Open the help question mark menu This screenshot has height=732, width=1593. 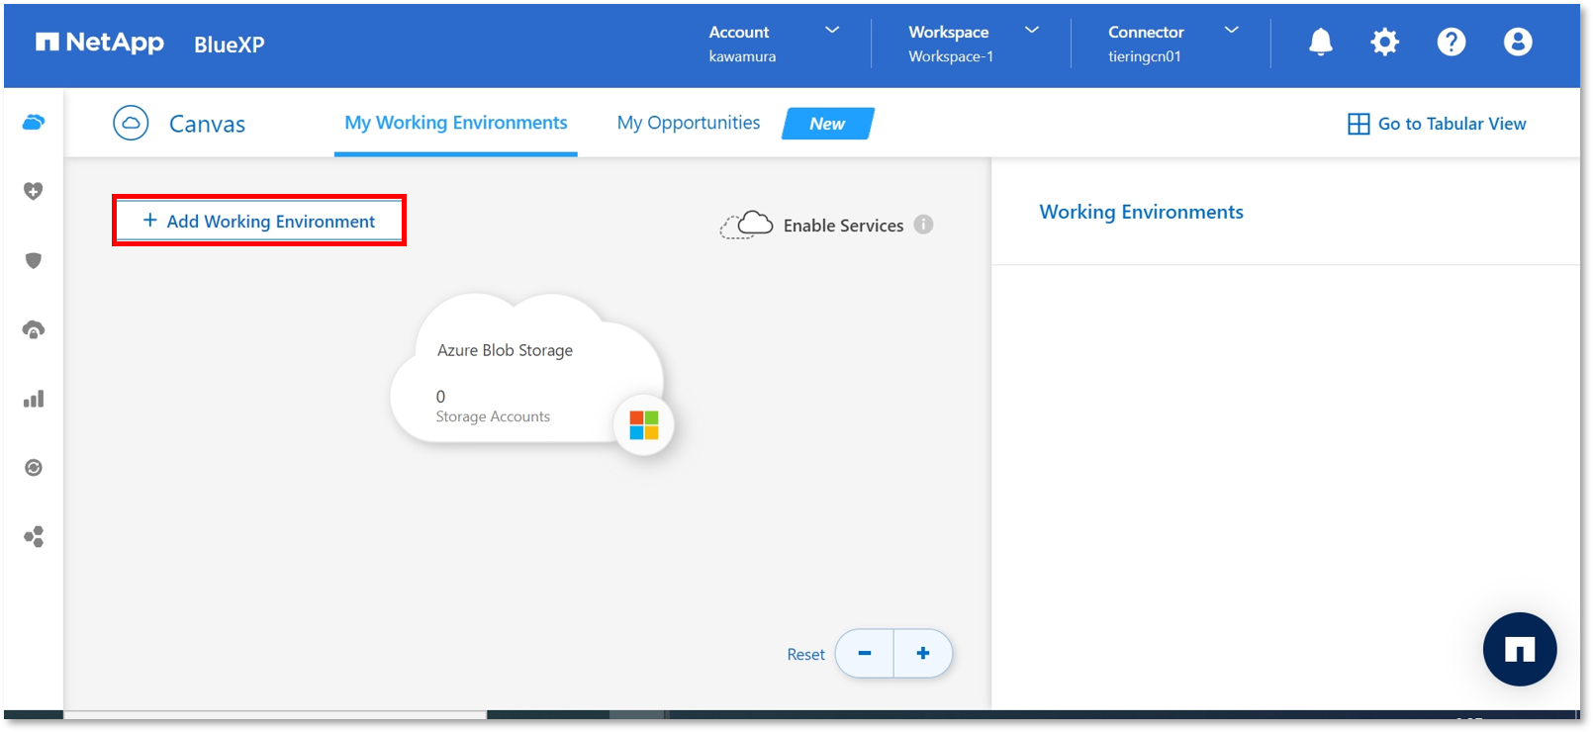[1451, 42]
